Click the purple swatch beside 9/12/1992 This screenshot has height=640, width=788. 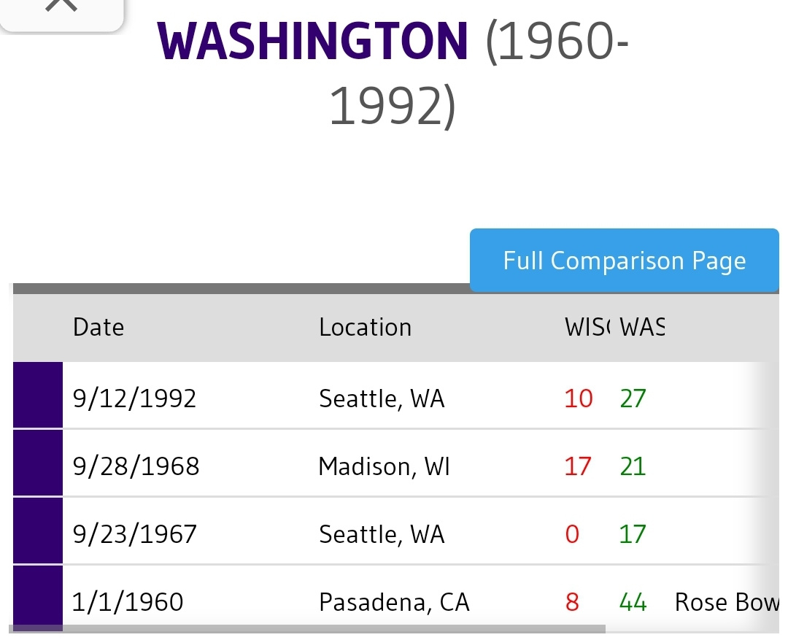(x=38, y=395)
